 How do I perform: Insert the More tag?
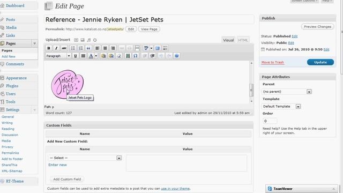[137, 48]
